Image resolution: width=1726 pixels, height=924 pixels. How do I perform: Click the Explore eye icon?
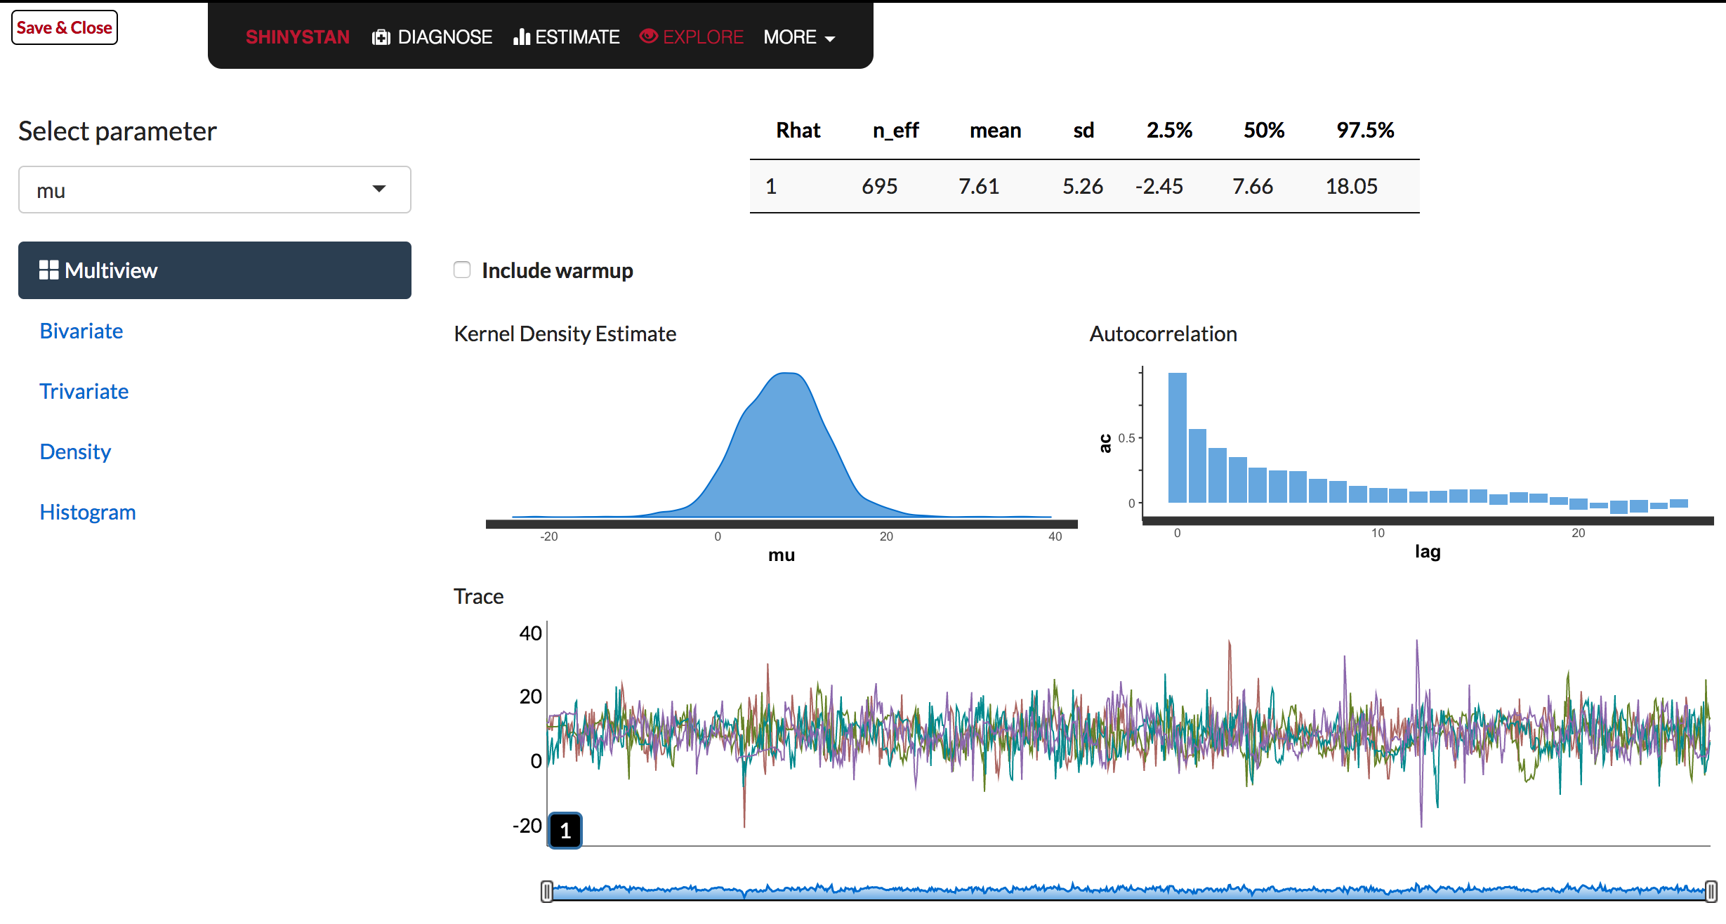tap(648, 36)
